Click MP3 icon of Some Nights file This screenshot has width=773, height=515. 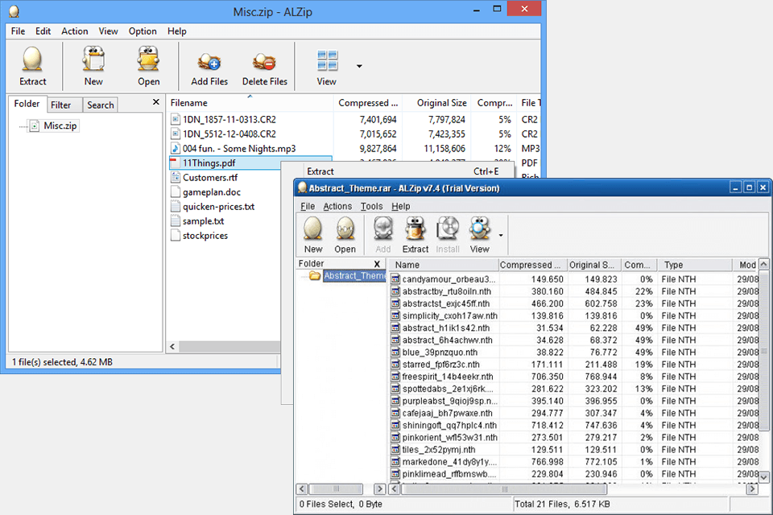tap(175, 148)
